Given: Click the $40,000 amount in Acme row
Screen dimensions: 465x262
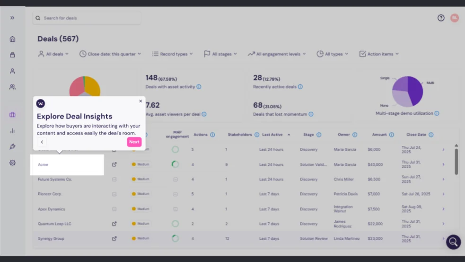Looking at the screenshot, I should (375, 164).
